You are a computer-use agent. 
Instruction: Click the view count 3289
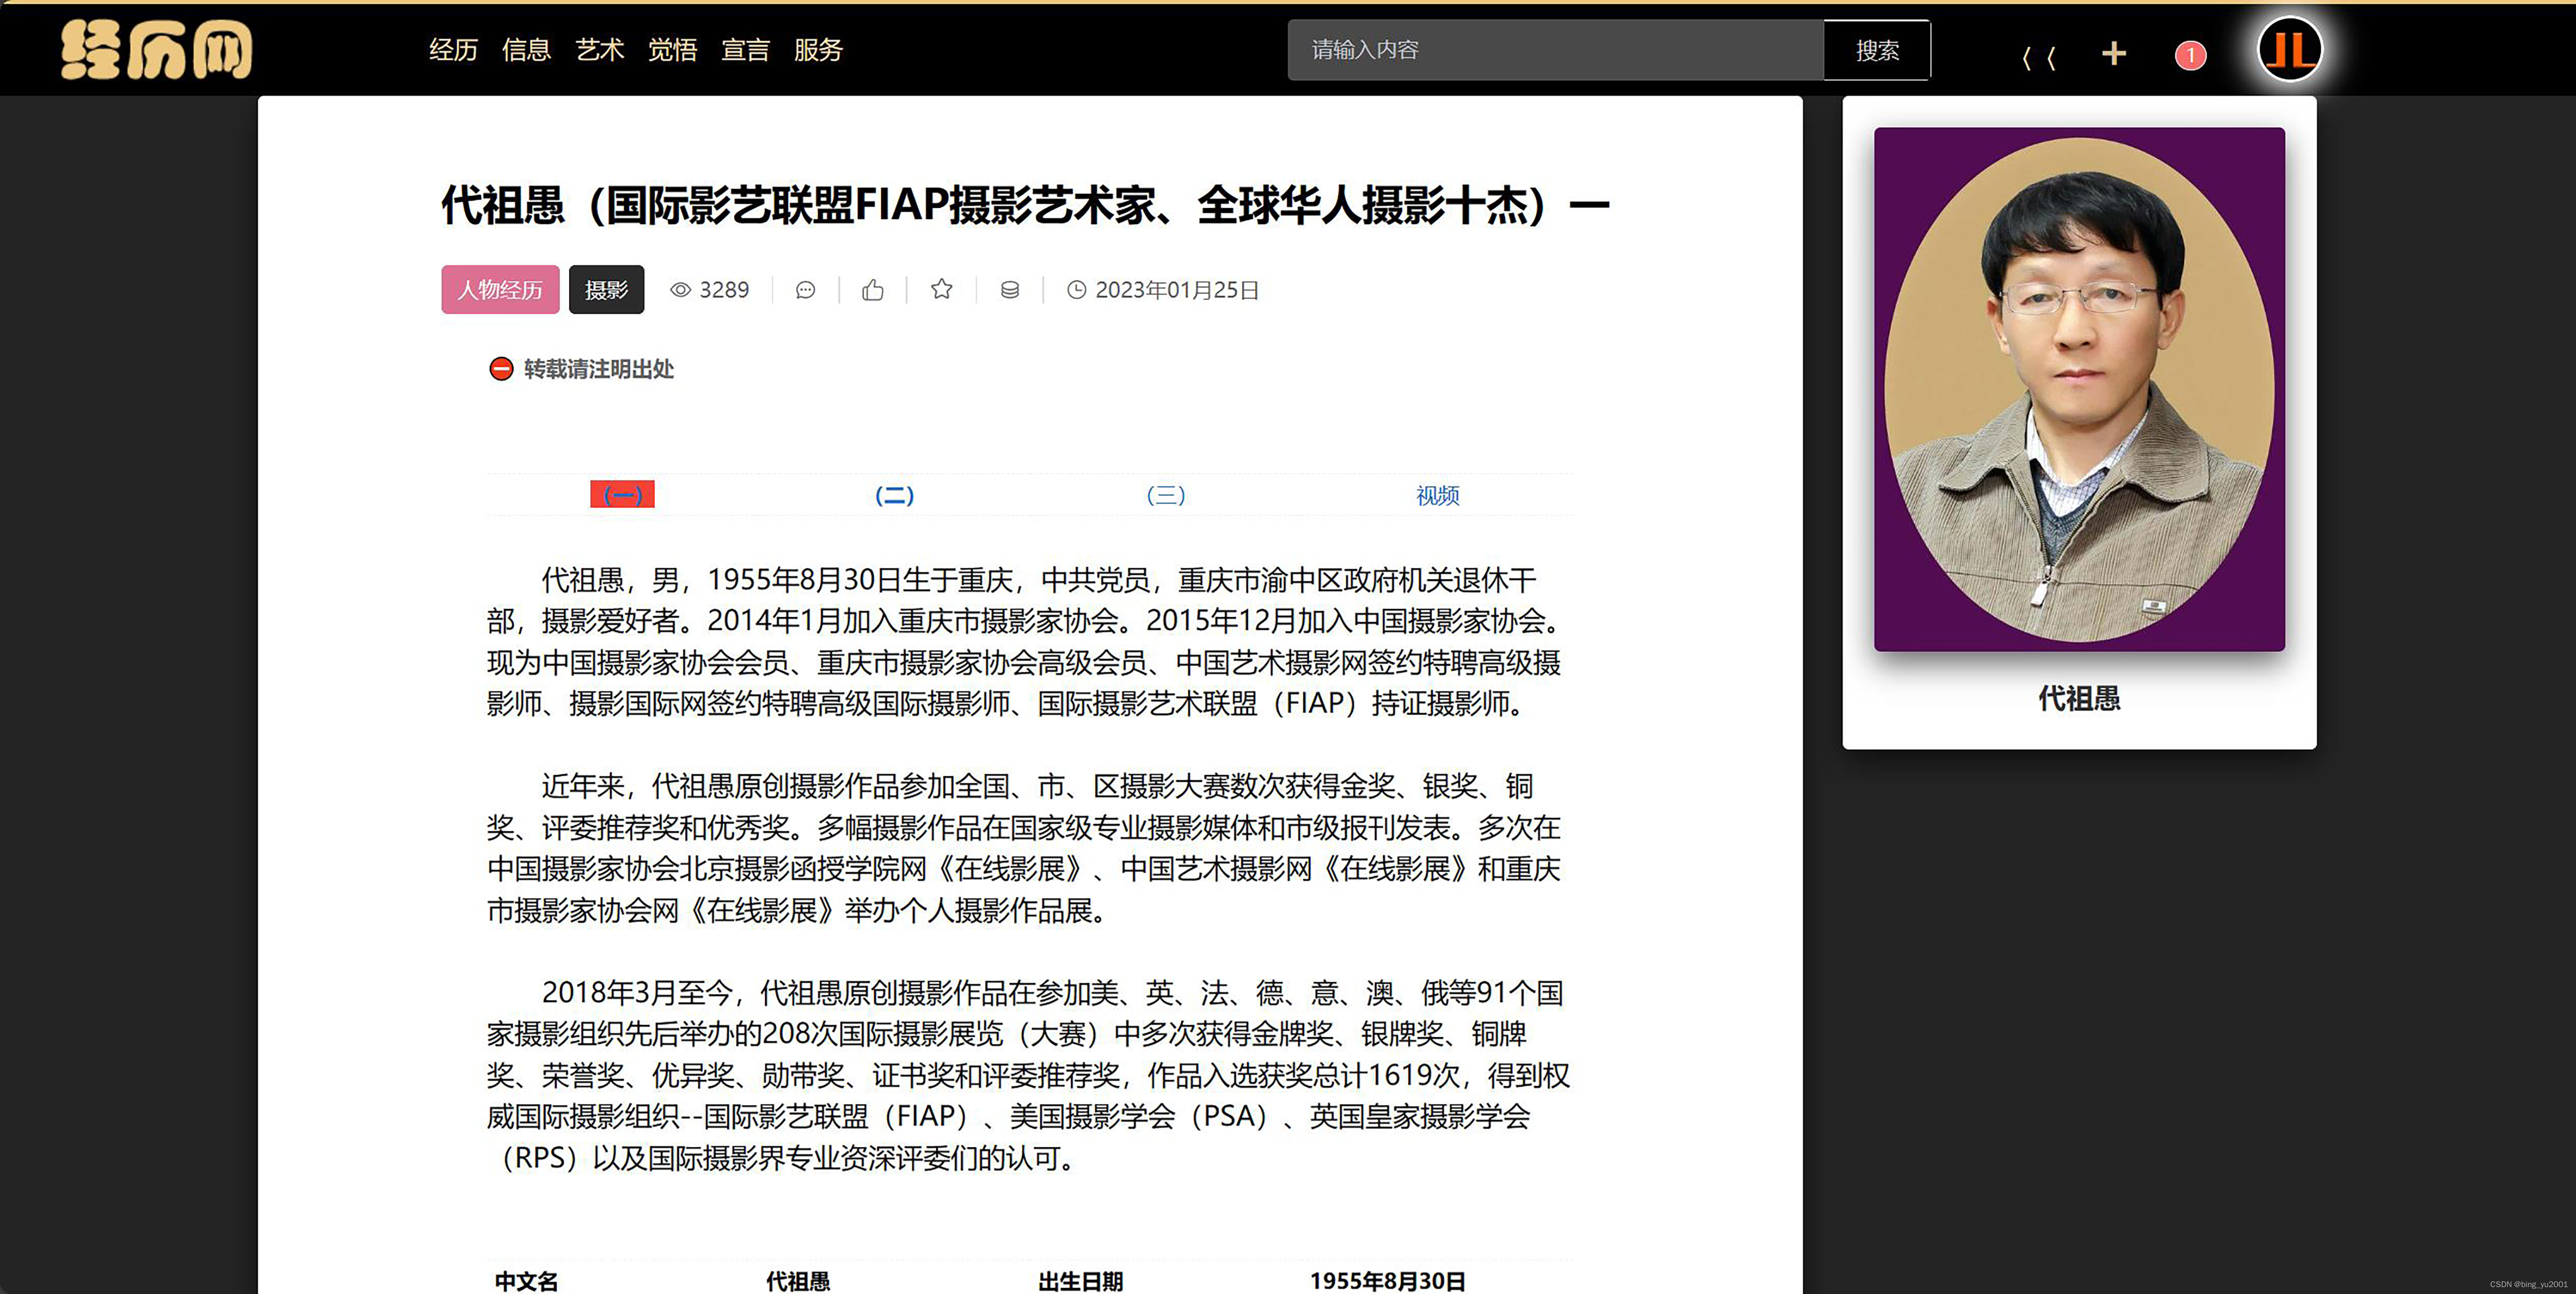(724, 290)
